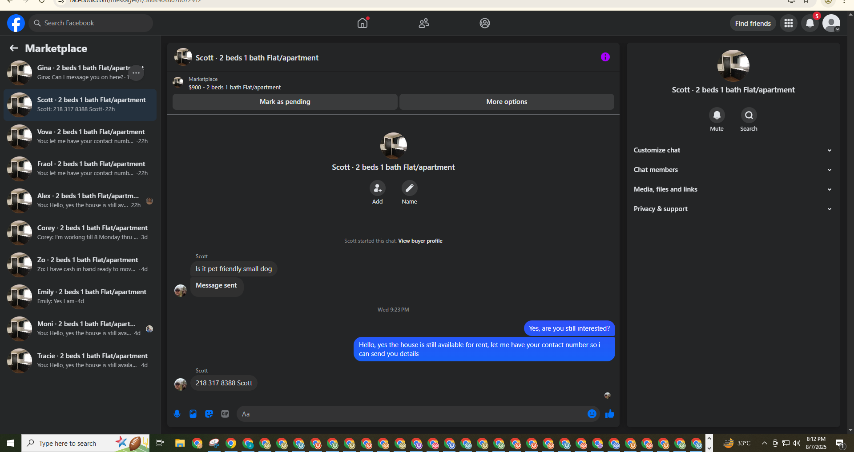The width and height of the screenshot is (854, 452).
Task: Click the Windows taskbar search box
Action: [85, 443]
